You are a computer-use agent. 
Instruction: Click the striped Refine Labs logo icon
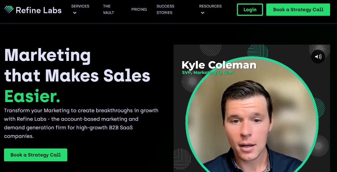(x=9, y=10)
